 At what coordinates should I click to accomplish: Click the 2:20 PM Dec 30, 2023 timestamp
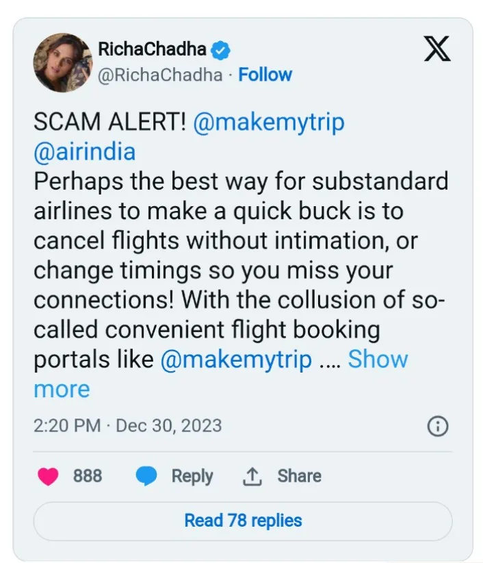click(128, 425)
